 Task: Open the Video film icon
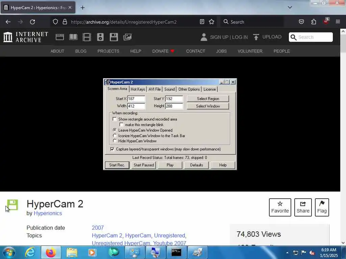click(87, 37)
